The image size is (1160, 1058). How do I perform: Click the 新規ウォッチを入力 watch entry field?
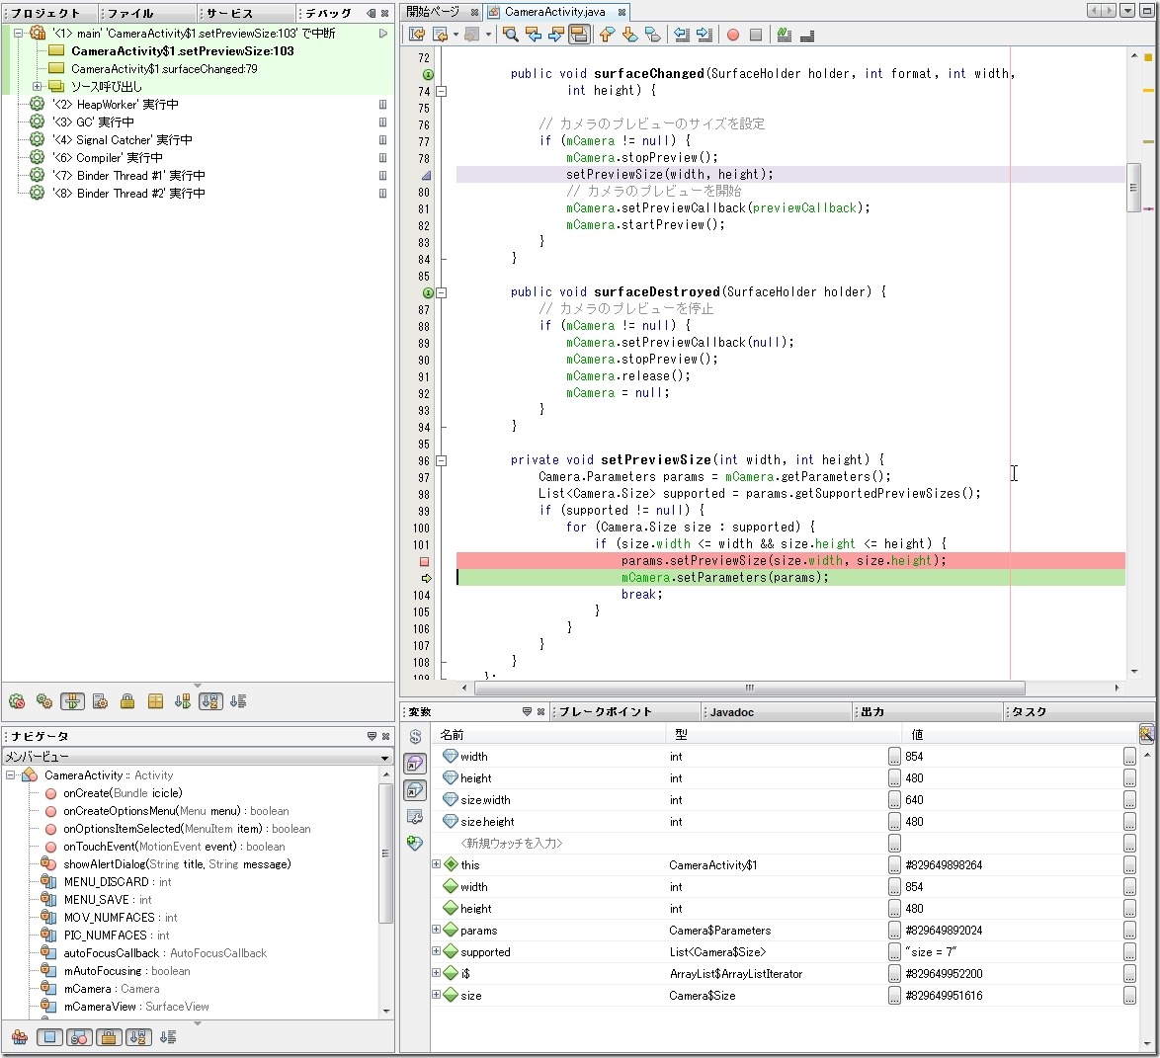click(512, 844)
